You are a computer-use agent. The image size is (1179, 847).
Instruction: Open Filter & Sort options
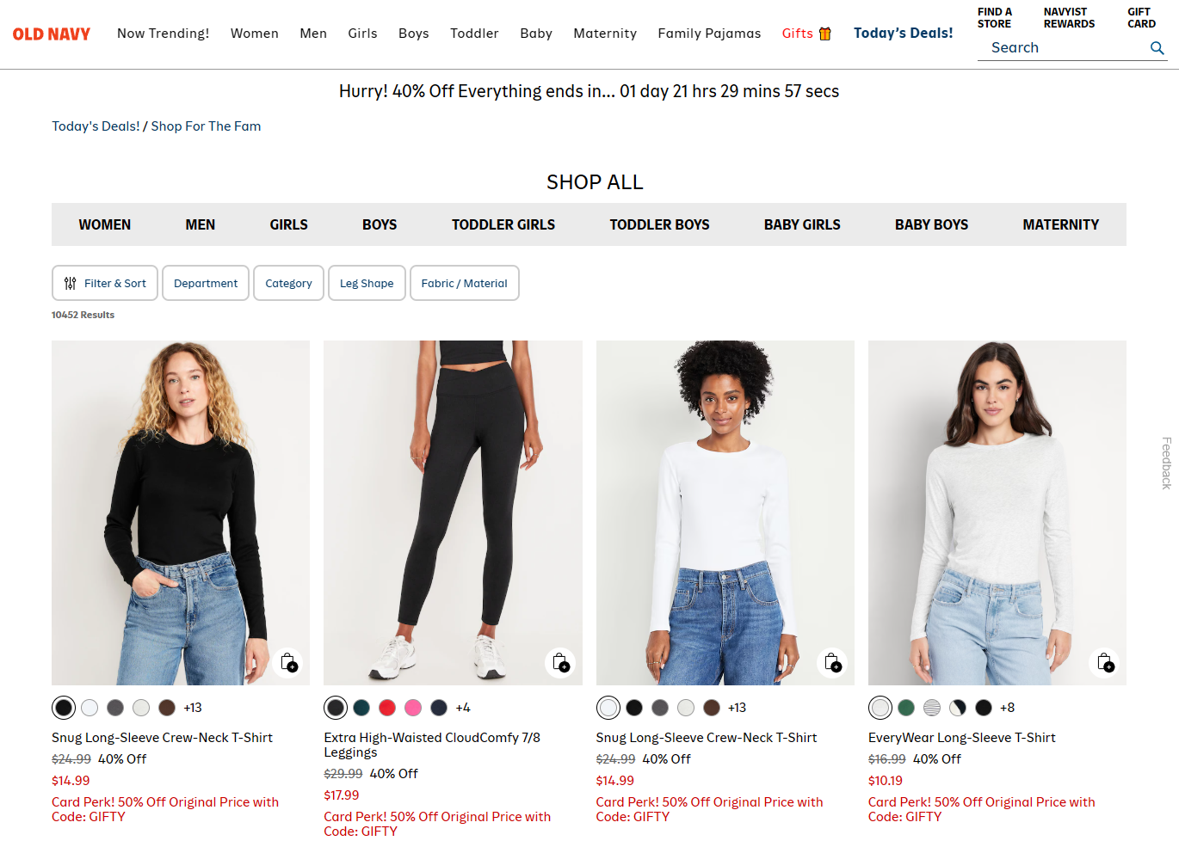point(105,283)
